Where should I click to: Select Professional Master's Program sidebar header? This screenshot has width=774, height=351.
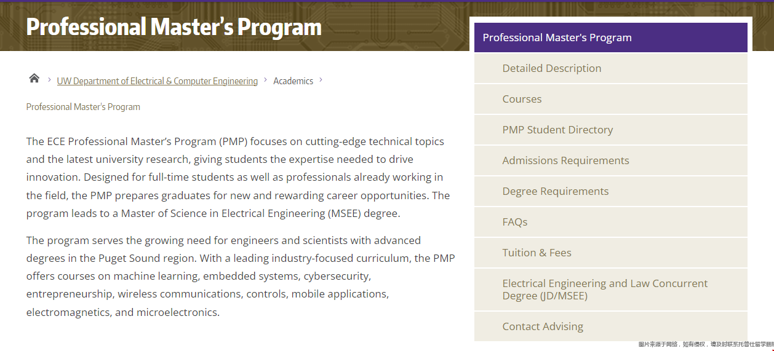tap(611, 37)
